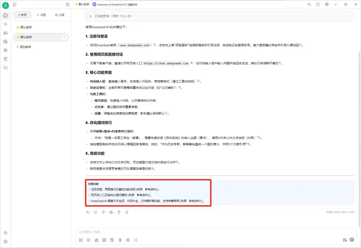Toggle narrow mode icon in top bar
Screen dimensions: 361x248
(318, 4)
